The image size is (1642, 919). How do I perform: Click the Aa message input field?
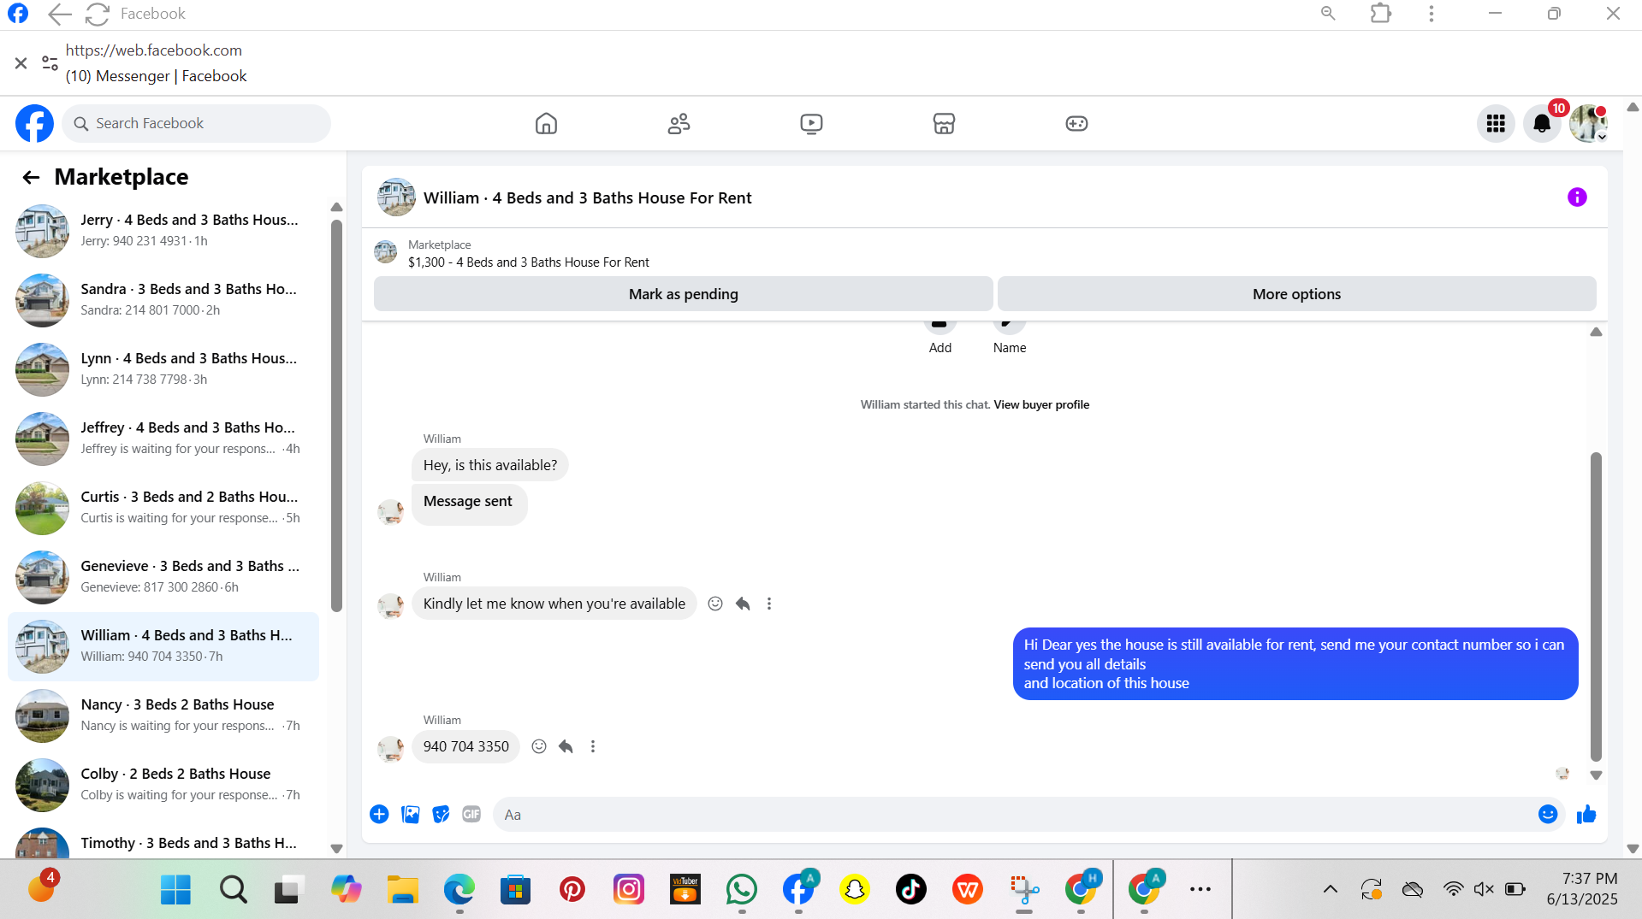(x=1014, y=815)
